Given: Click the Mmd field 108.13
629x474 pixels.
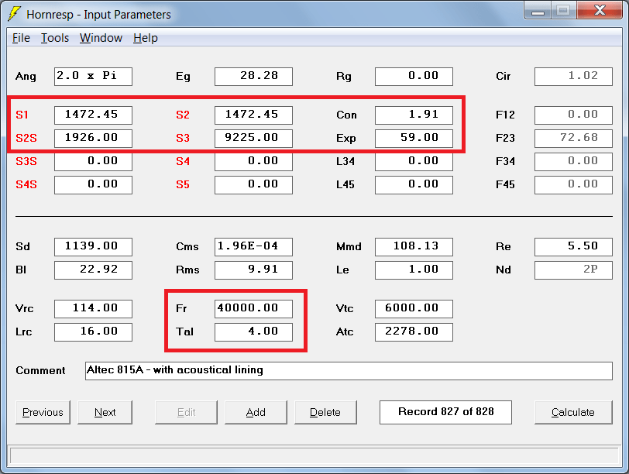Looking at the screenshot, I should [414, 246].
